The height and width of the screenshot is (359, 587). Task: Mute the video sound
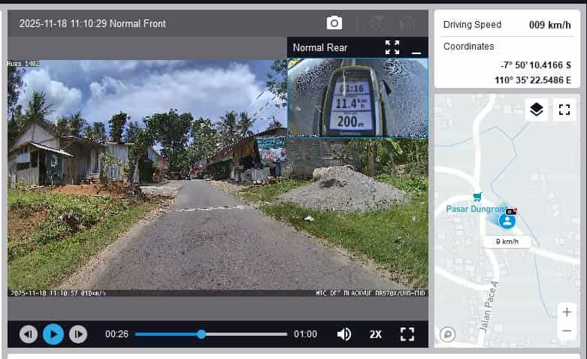[x=344, y=334]
